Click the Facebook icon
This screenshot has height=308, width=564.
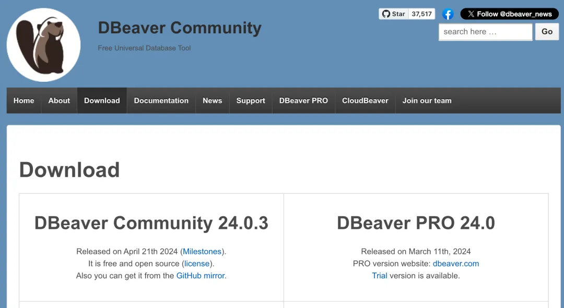point(448,14)
